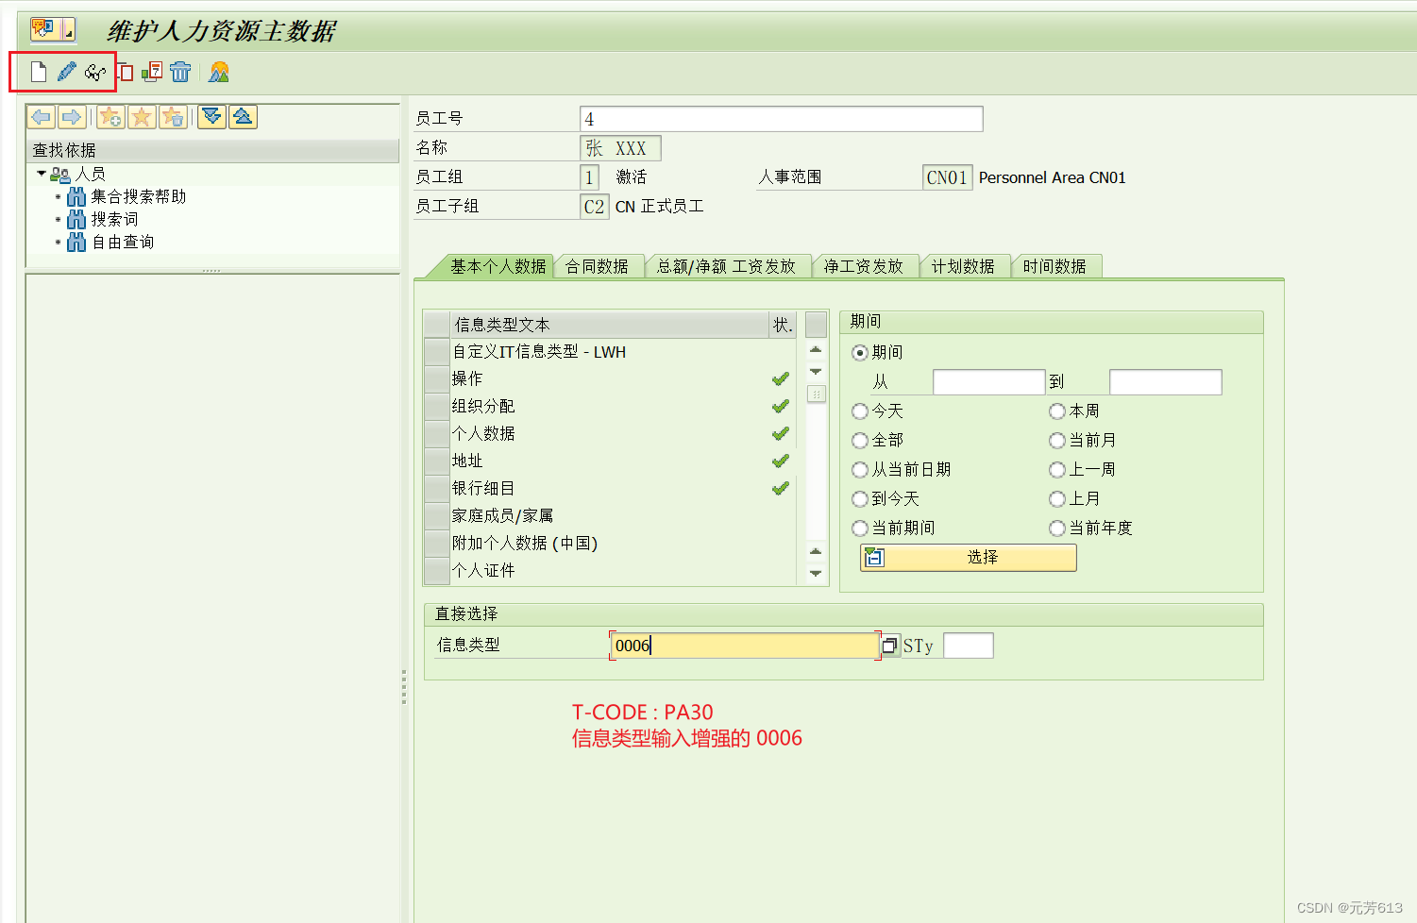This screenshot has width=1417, height=923.
Task: Select the 期间 radio button
Action: click(x=860, y=353)
